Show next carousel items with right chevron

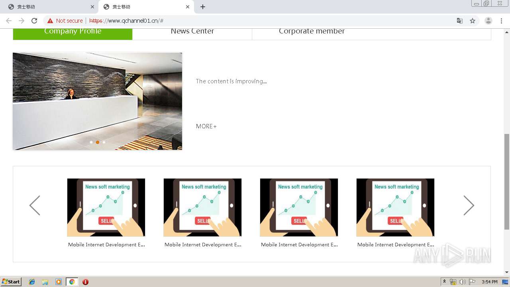(x=469, y=206)
